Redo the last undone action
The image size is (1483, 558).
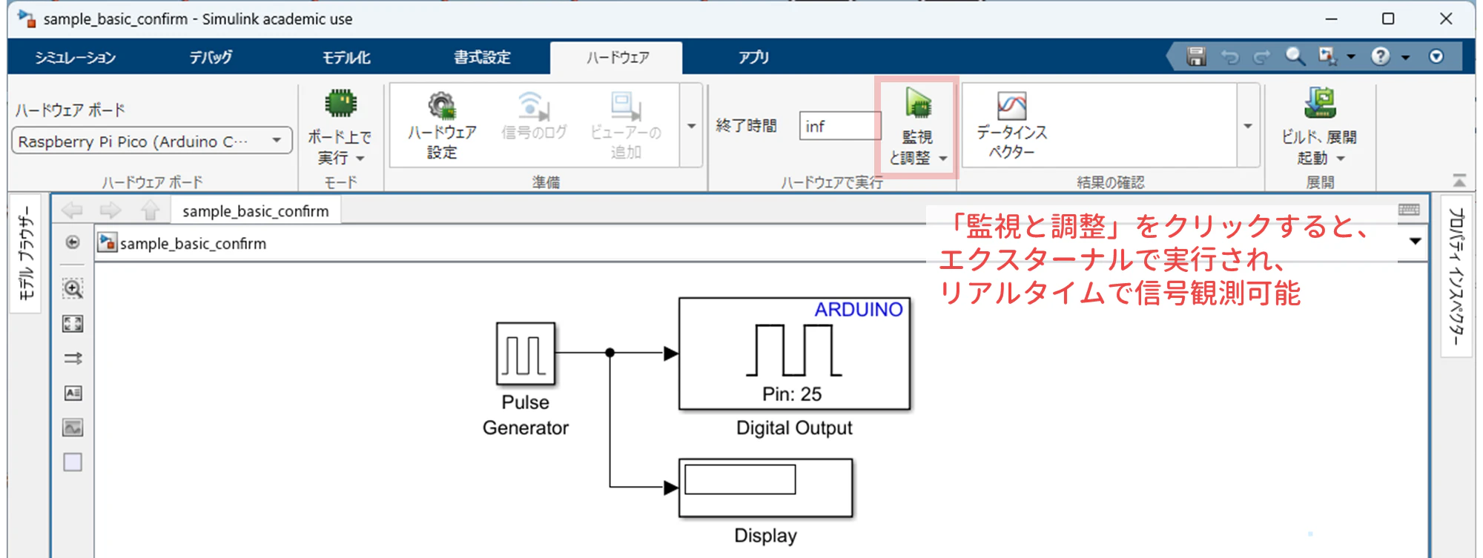click(x=1262, y=57)
